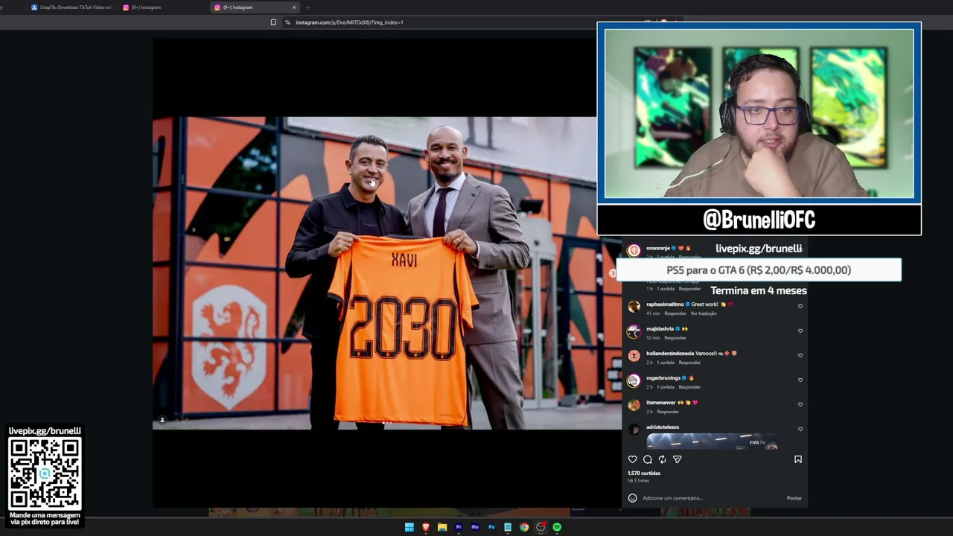Go to next photo with carousel arrow
953x536 pixels.
point(613,273)
